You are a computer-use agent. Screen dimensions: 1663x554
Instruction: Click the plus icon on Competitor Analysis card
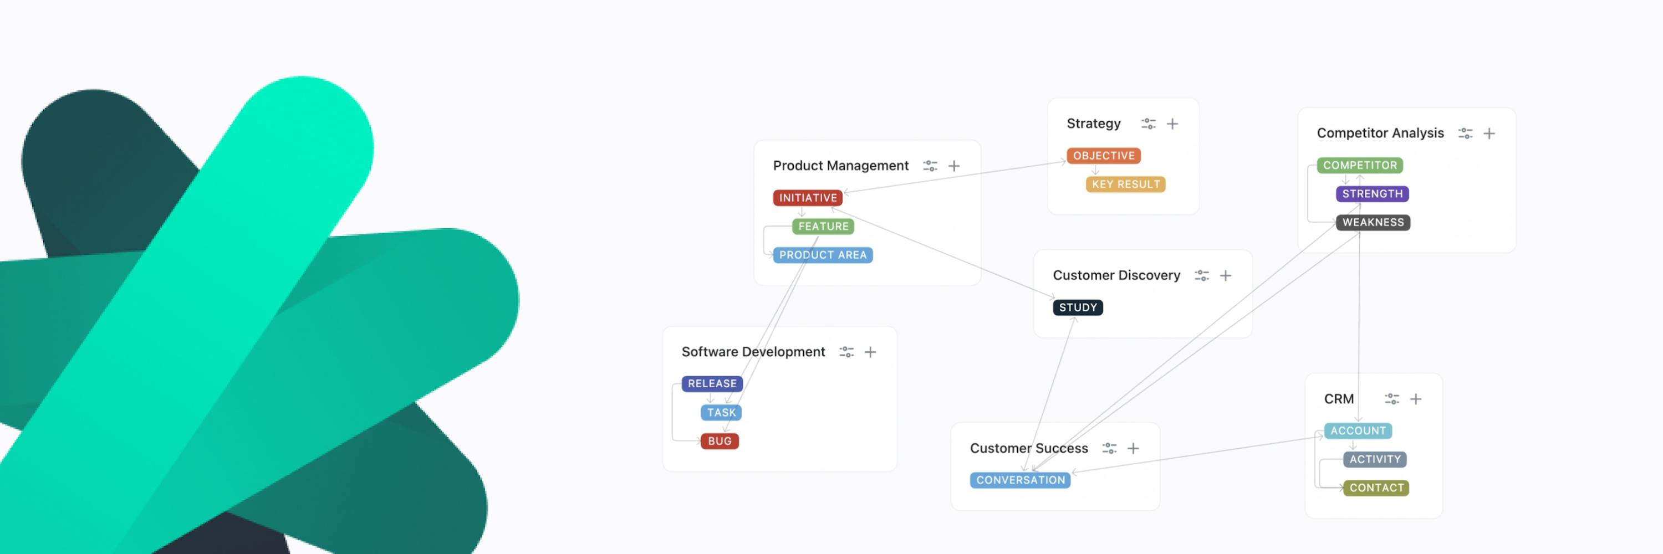click(x=1490, y=133)
